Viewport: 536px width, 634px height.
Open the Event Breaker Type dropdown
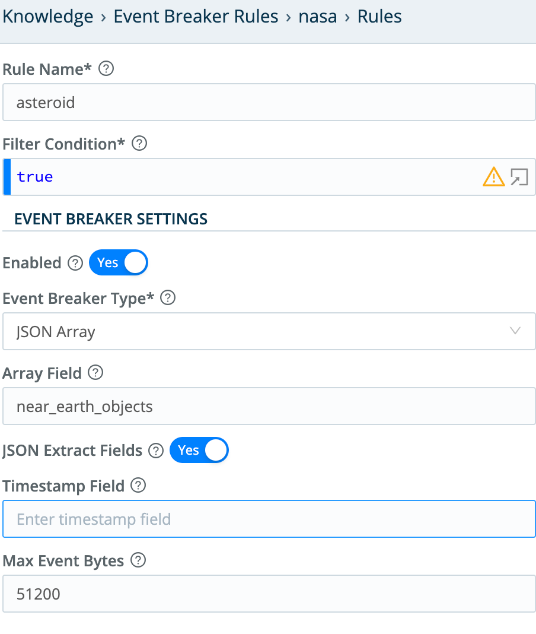tap(515, 331)
